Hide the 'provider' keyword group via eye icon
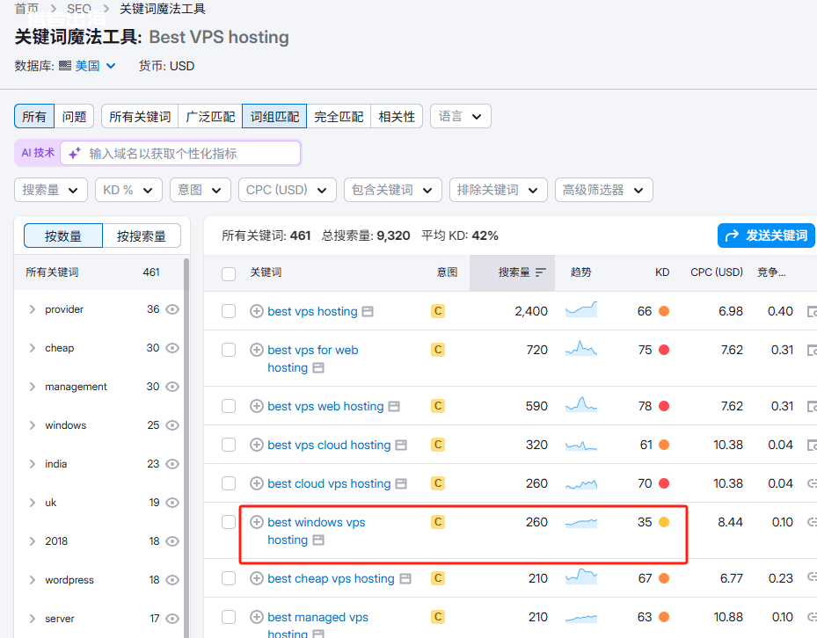 point(172,309)
